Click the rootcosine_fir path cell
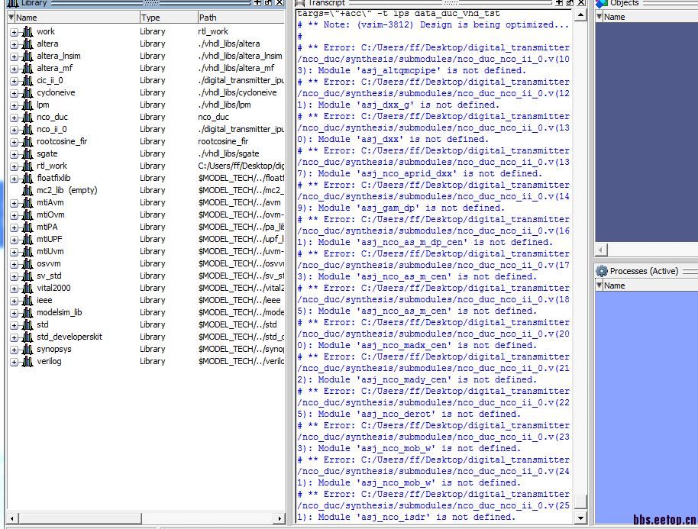The height and width of the screenshot is (529, 698). tap(223, 141)
